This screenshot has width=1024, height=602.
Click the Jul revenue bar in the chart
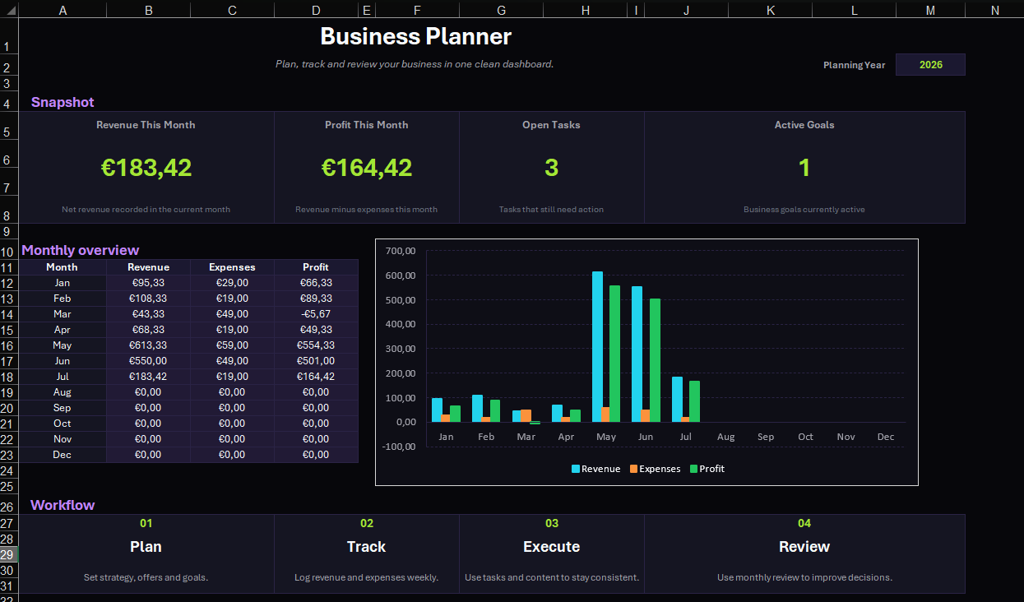pyautogui.click(x=677, y=400)
